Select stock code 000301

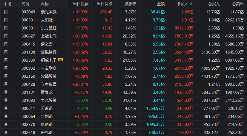(28, 28)
